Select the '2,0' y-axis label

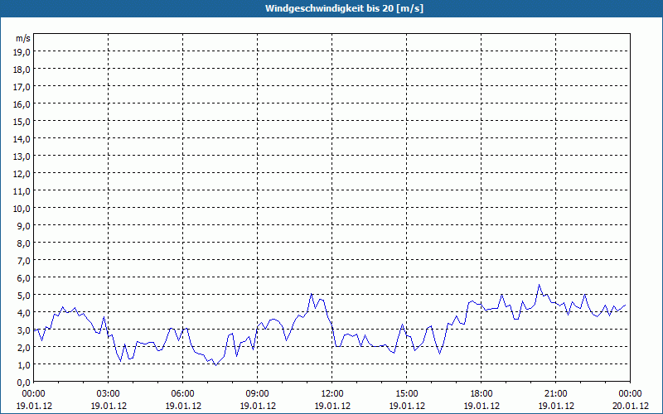point(23,347)
